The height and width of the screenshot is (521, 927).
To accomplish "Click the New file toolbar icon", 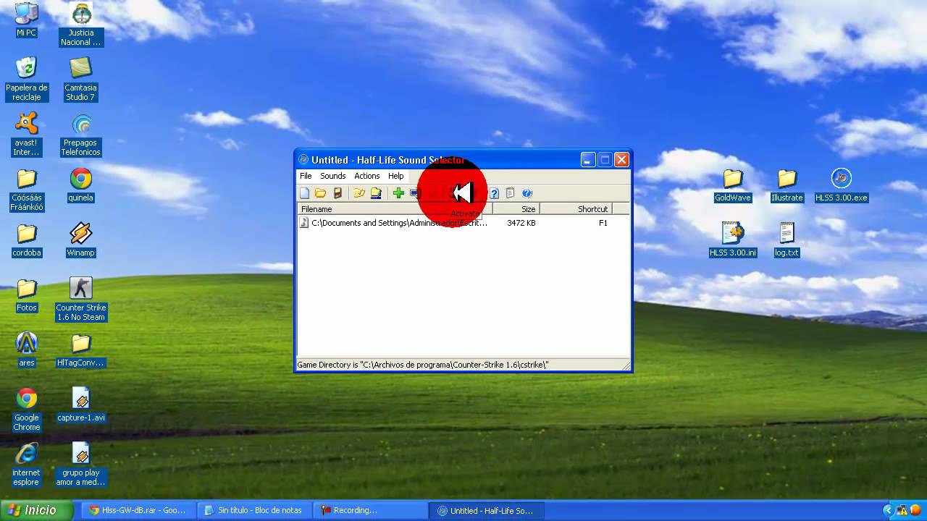I will [305, 193].
